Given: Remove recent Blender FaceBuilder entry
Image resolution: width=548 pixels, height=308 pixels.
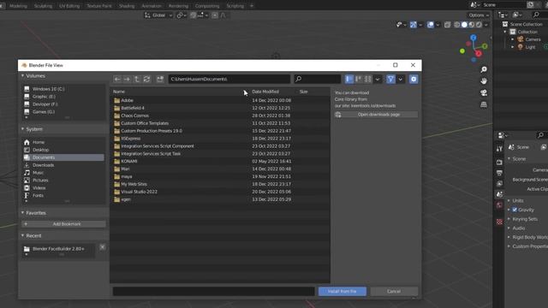Looking at the screenshot, I should (x=103, y=247).
